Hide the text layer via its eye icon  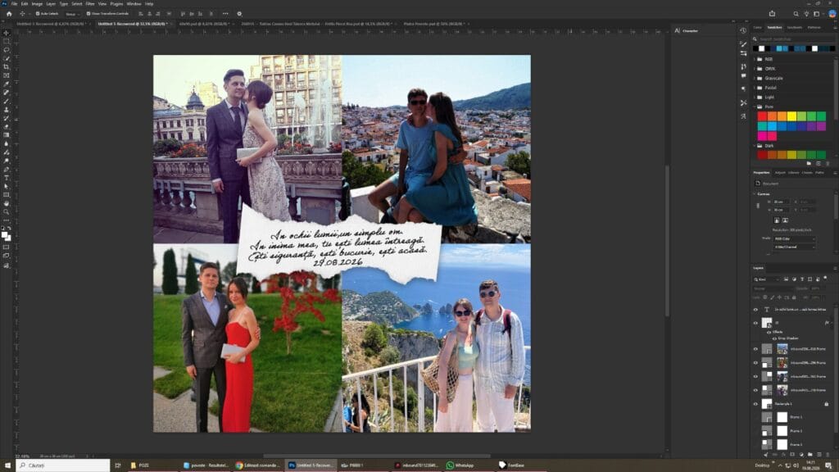coord(755,310)
